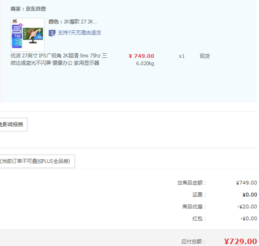Image resolution: width=259 pixels, height=246 pixels.
Task: Select the red unit price ¥ 749.00
Action: pos(141,56)
